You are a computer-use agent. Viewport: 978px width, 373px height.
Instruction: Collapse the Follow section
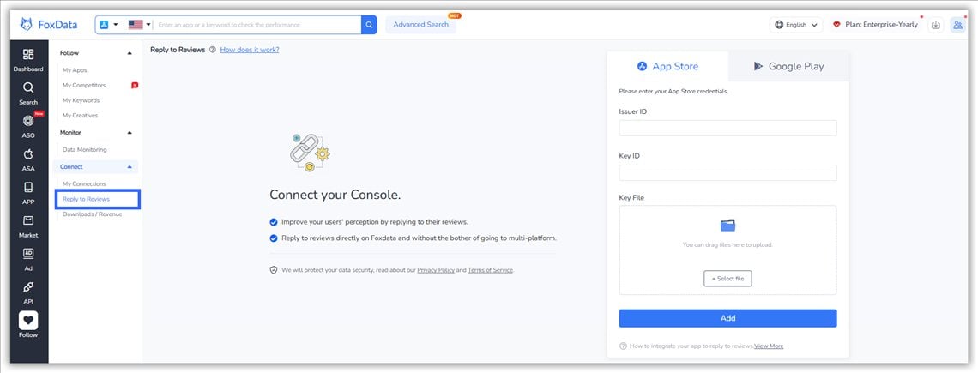[130, 54]
